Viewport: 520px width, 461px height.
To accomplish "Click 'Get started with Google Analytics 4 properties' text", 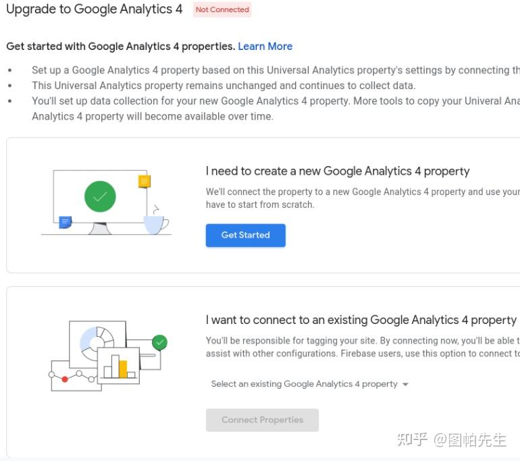I will [x=120, y=47].
